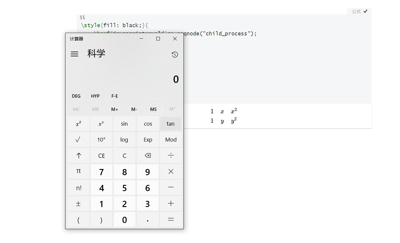Screen dimensions: 400x243
Task: Click the plus operator key
Action: 171,203
